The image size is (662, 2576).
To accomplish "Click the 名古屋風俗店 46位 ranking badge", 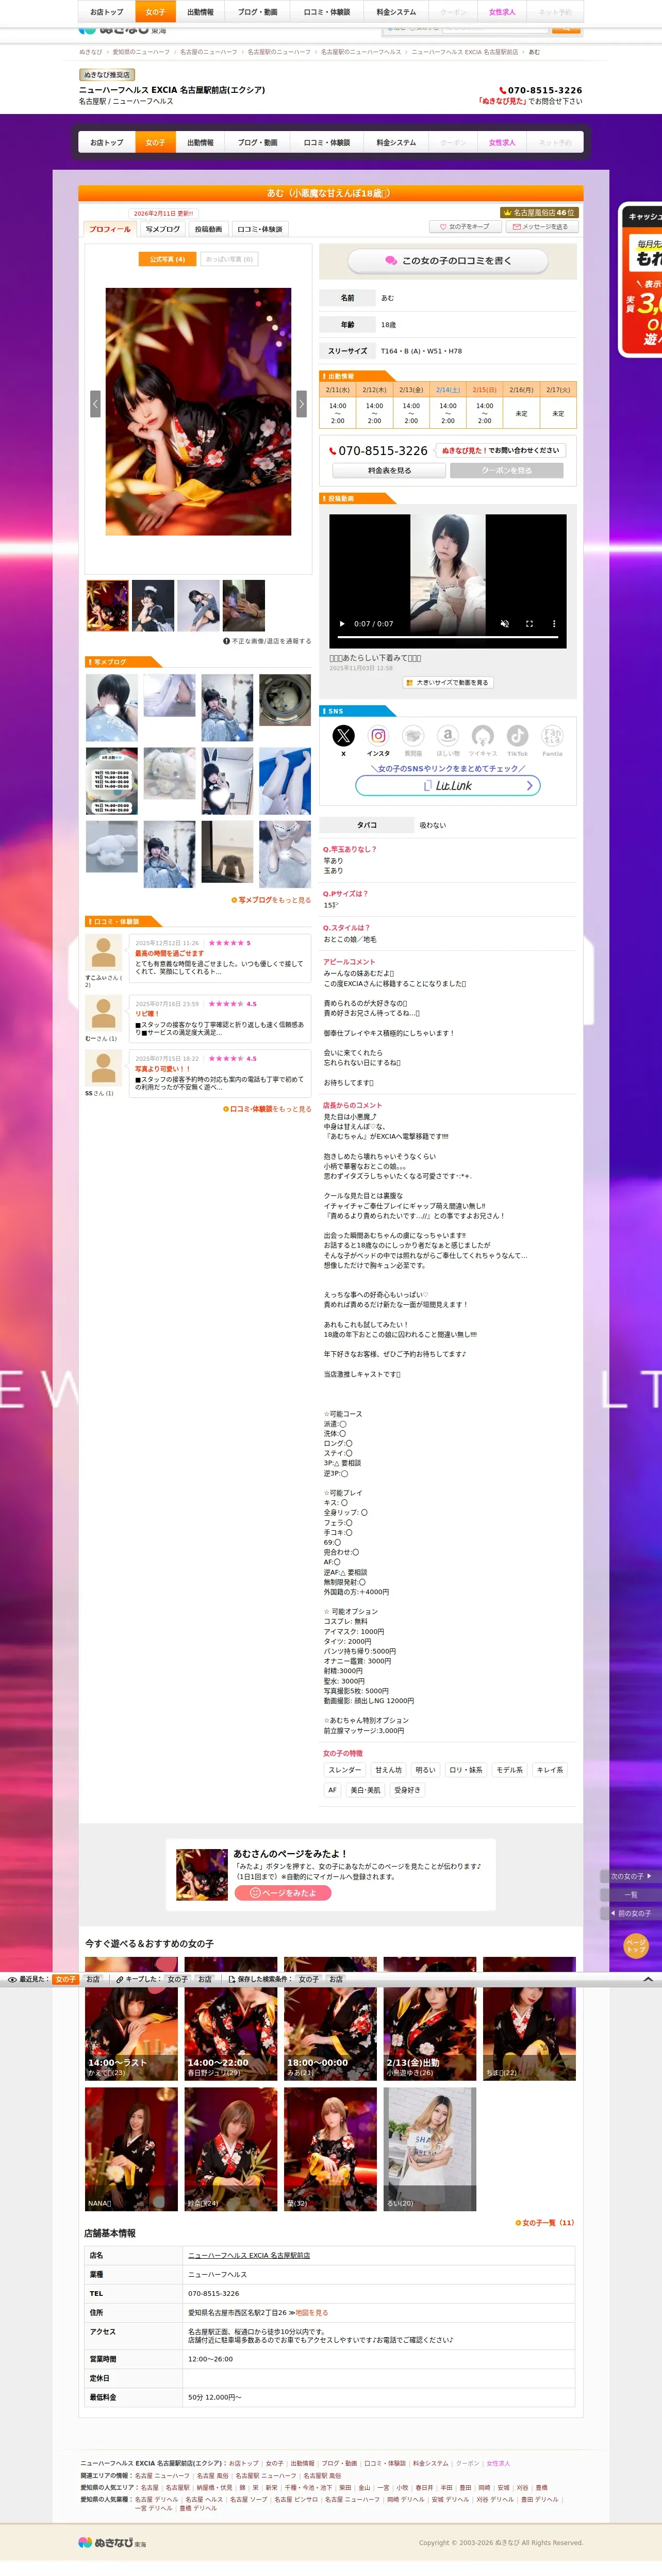I will pyautogui.click(x=539, y=213).
